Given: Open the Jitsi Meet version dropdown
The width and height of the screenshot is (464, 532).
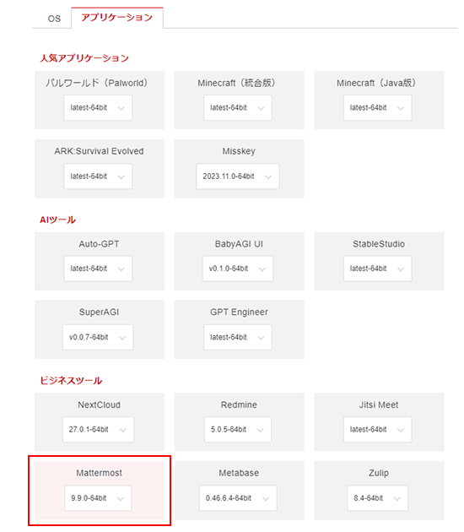Looking at the screenshot, I should click(x=378, y=430).
